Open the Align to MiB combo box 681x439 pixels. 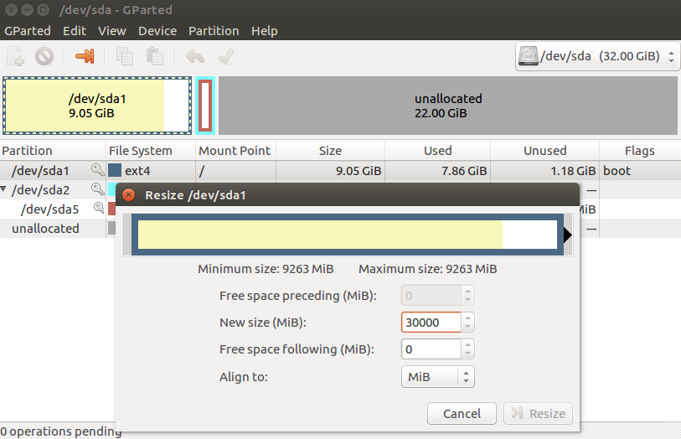pyautogui.click(x=438, y=376)
